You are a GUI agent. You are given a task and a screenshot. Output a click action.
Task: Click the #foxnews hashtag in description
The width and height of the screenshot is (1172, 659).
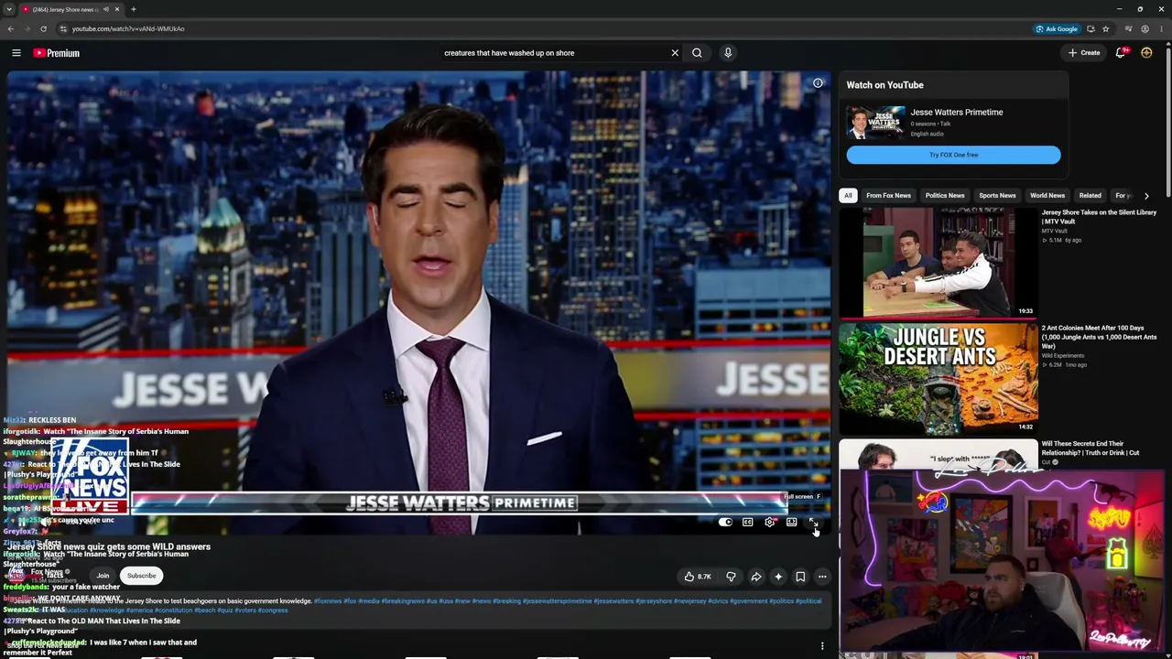[x=328, y=601]
